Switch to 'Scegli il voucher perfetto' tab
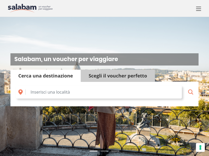 click(118, 76)
